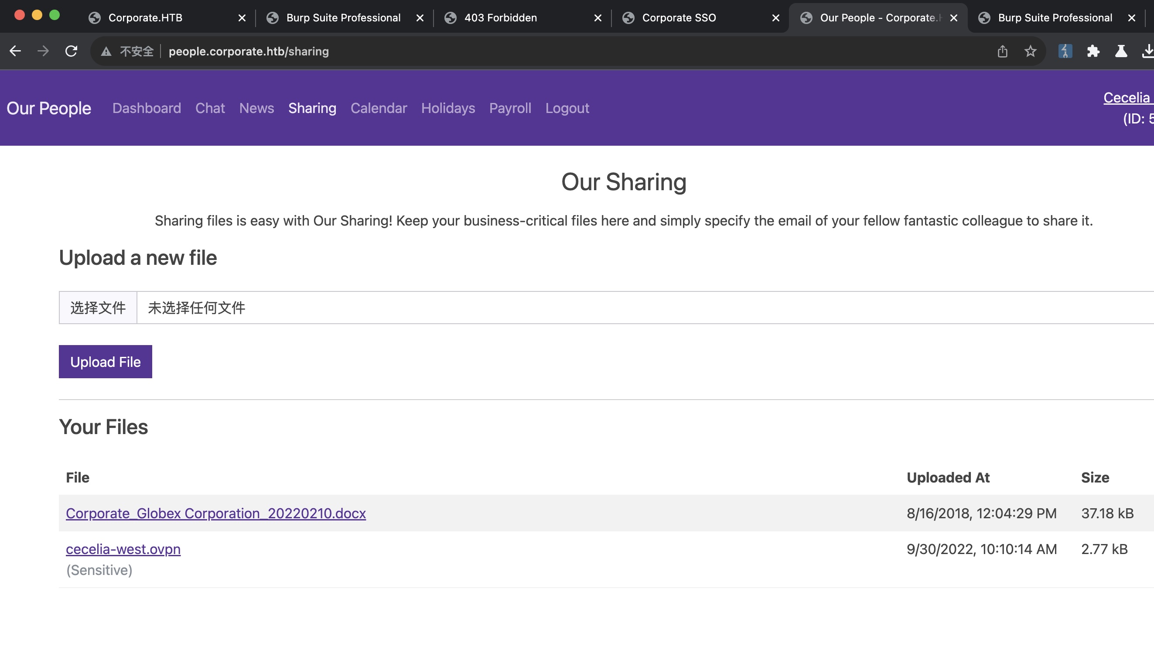The width and height of the screenshot is (1154, 657).
Task: Download the cecelia-west.ovpn file
Action: coord(123,549)
